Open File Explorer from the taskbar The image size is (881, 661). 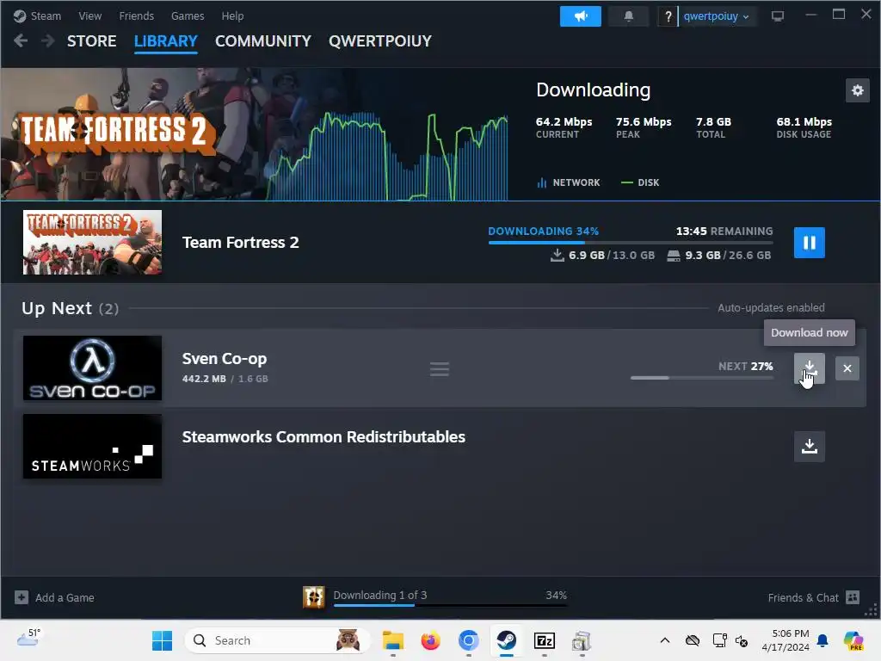click(x=392, y=640)
